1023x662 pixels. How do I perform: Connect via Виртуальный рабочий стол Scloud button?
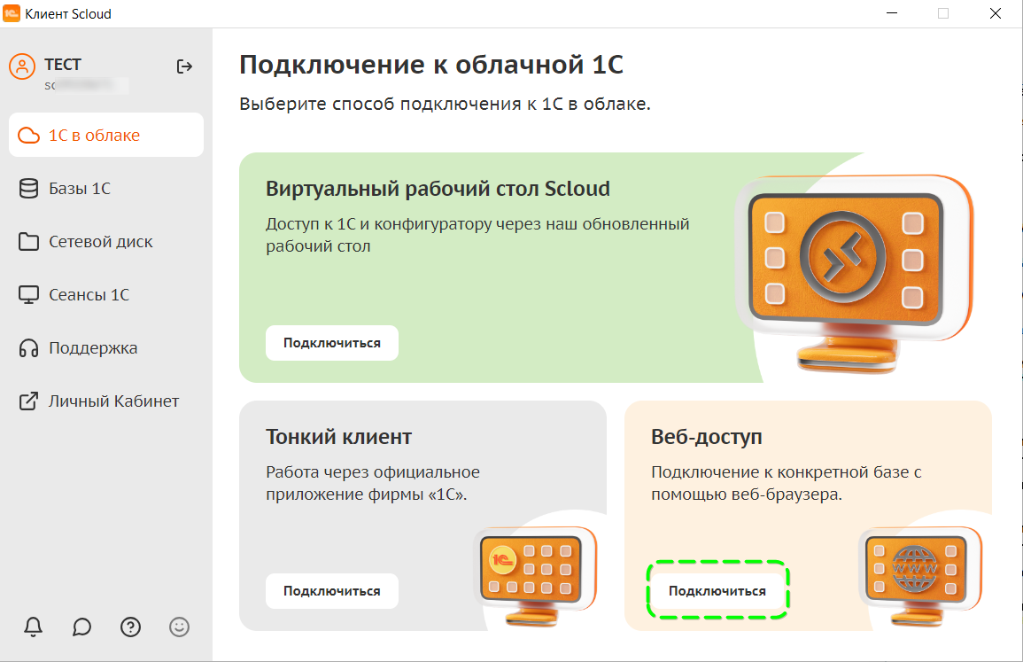[332, 343]
